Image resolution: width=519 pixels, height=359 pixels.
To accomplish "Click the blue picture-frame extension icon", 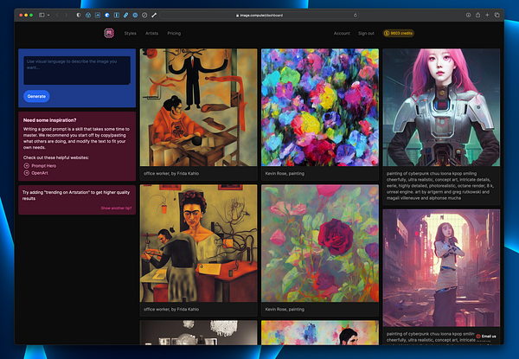I will [98, 16].
